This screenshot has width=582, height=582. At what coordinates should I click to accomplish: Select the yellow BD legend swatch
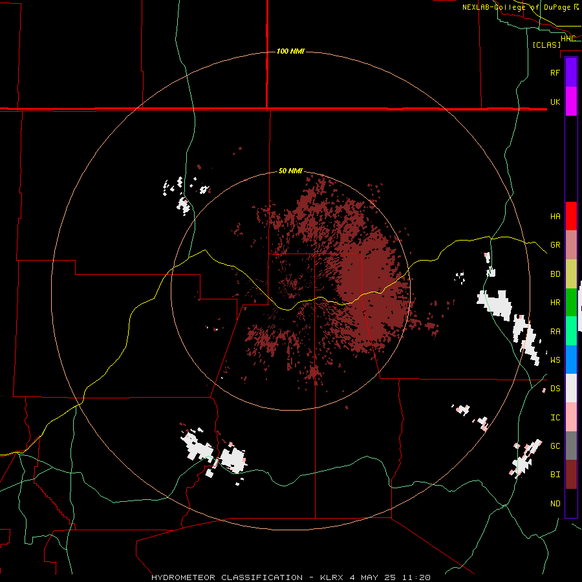(571, 274)
